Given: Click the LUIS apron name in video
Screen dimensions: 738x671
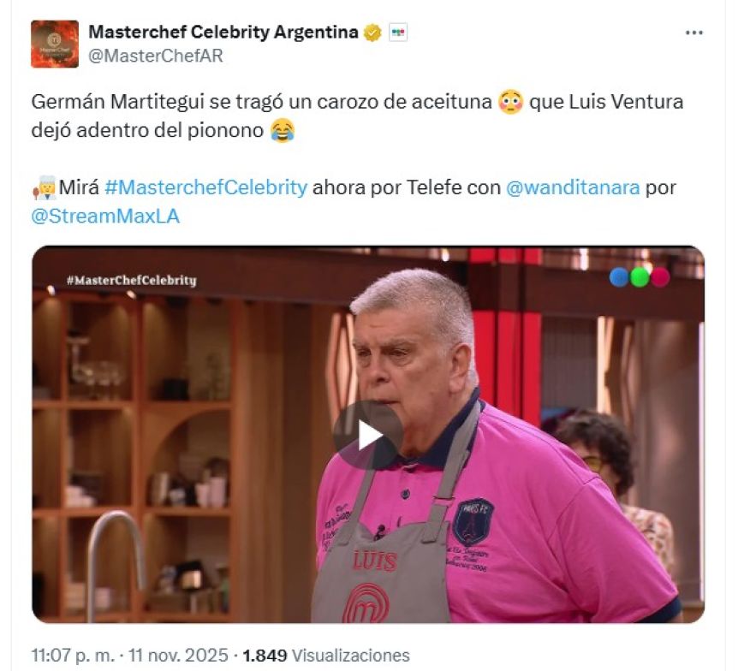Looking at the screenshot, I should (x=375, y=561).
